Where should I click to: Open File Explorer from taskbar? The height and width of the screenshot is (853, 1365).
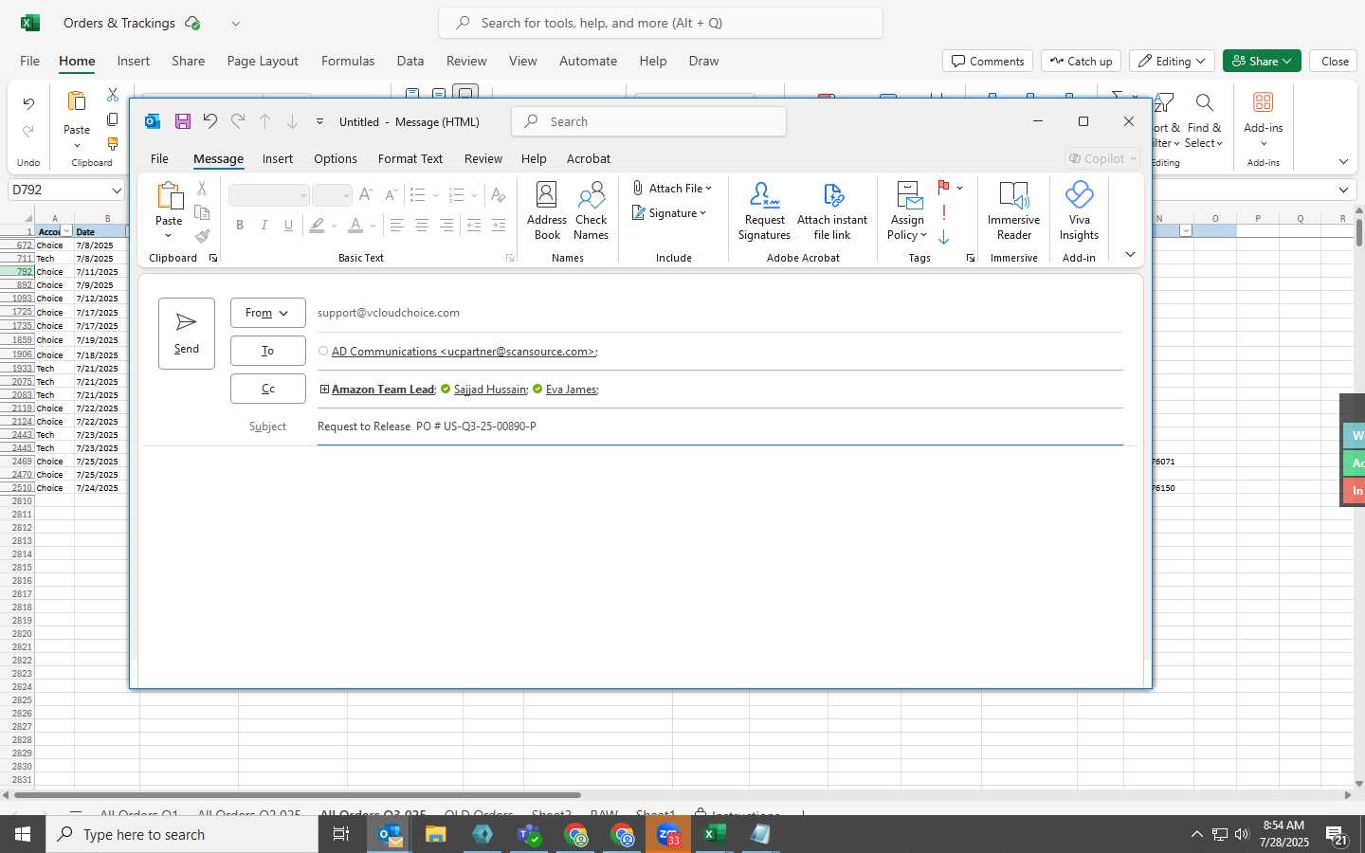[435, 835]
